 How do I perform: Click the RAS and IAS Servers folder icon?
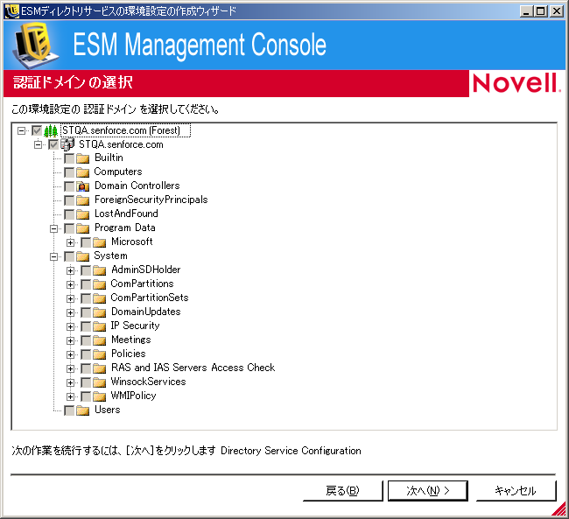tap(100, 368)
